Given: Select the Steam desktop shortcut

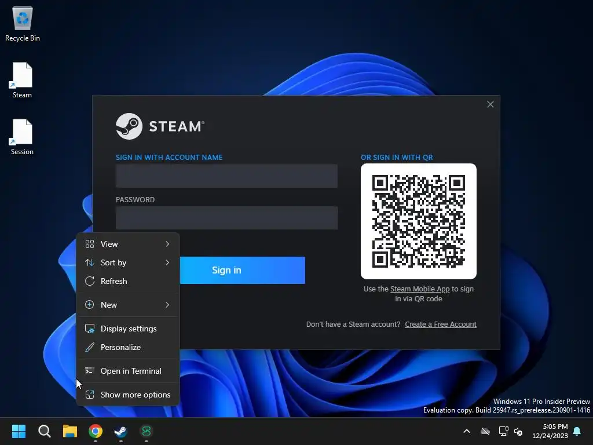Looking at the screenshot, I should (23, 80).
